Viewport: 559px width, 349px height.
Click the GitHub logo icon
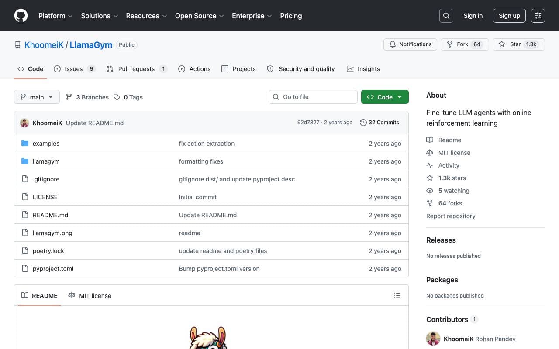coord(21,16)
